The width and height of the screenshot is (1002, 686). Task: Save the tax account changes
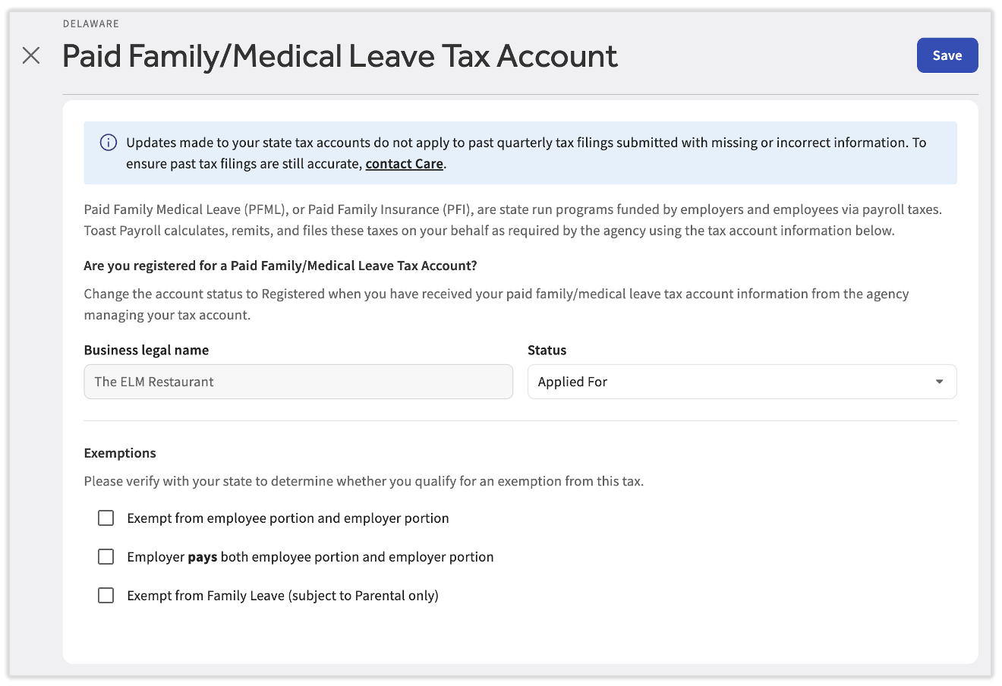(x=947, y=55)
